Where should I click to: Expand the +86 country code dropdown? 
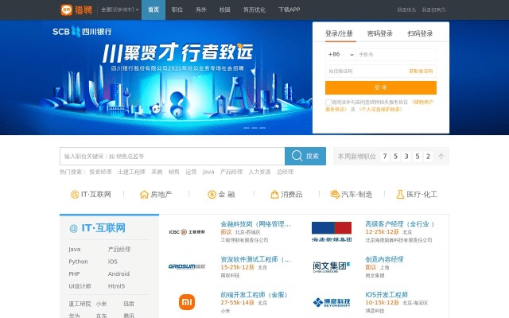point(340,55)
